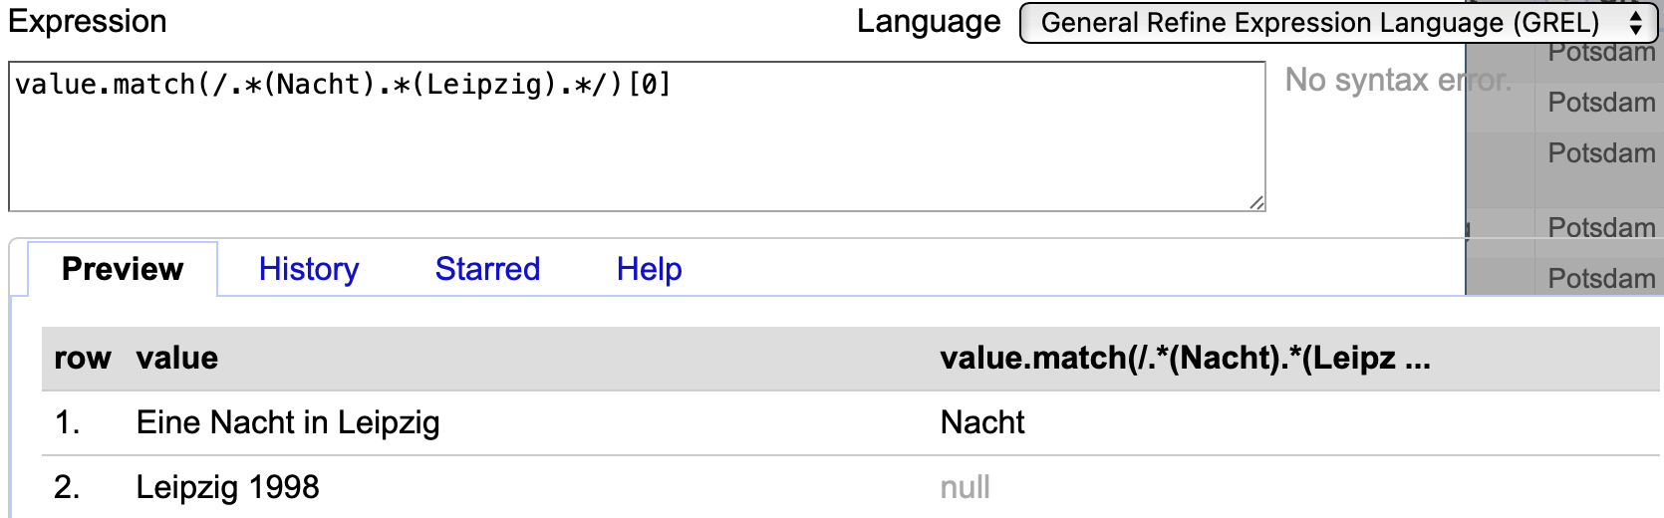
Task: Select the 'Eine Nacht in Leipzig' value cell
Action: click(x=288, y=422)
